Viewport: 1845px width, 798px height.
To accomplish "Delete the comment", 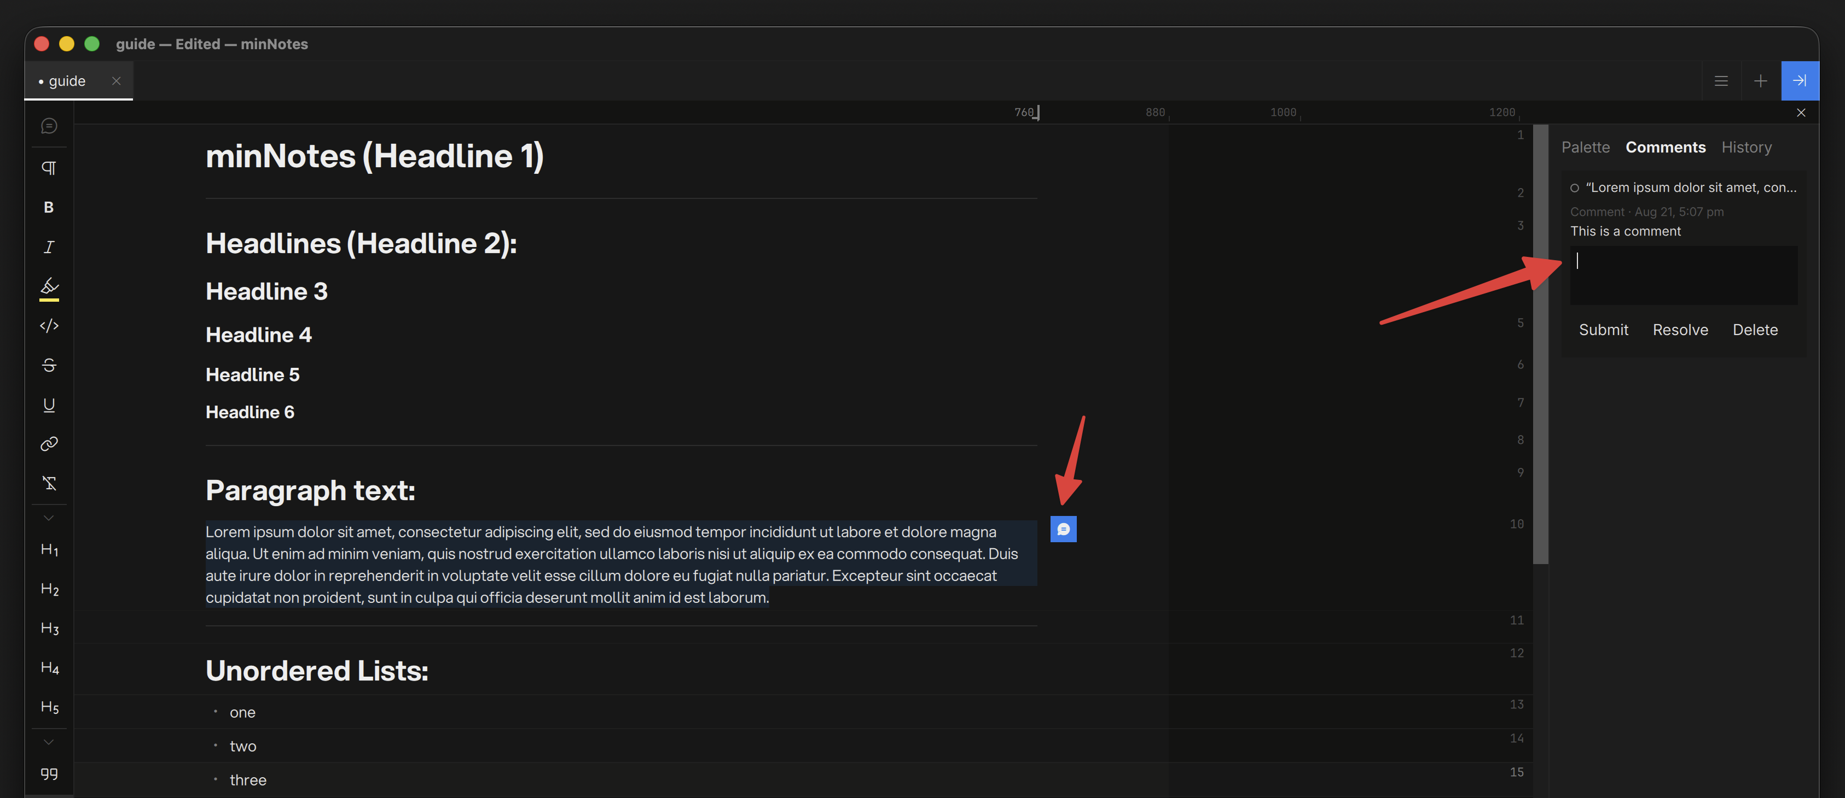I will pyautogui.click(x=1755, y=329).
